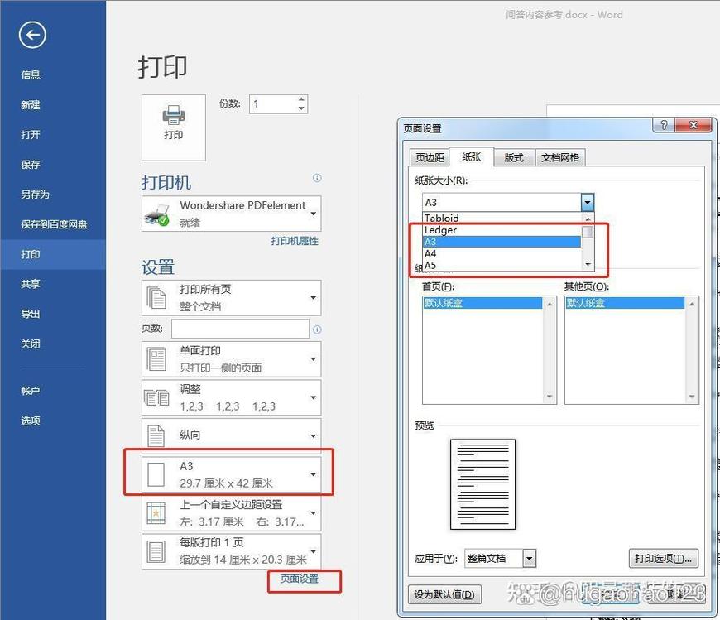Viewport: 720px width, 620px height.
Task: Click the 设为默认值 button
Action: 445,594
